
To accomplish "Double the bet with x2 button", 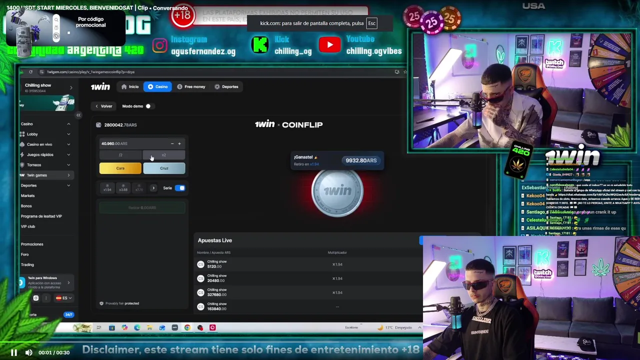I will pos(164,155).
